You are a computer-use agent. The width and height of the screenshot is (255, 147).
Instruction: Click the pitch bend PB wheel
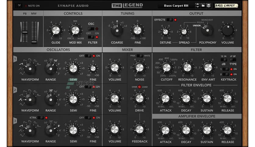point(25,32)
